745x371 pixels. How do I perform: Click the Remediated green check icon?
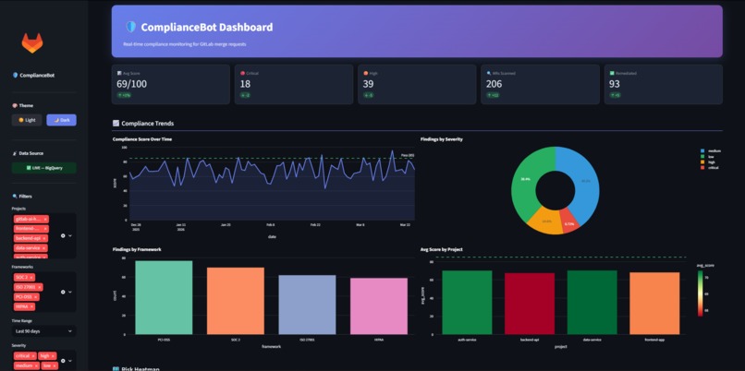click(x=612, y=74)
